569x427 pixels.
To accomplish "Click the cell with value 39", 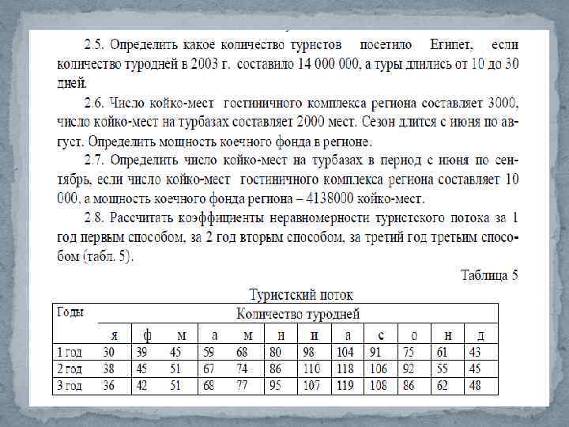I will tap(141, 352).
